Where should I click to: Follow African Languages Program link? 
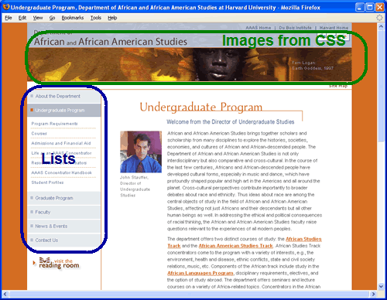pyautogui.click(x=200, y=273)
